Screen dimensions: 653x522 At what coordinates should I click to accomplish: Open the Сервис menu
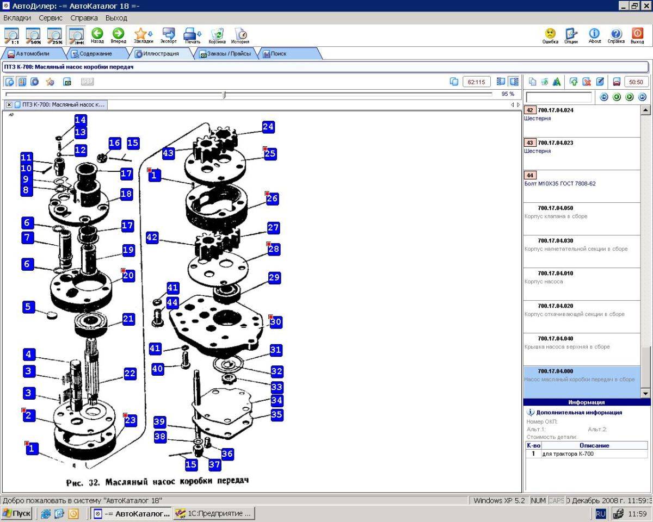[x=51, y=18]
